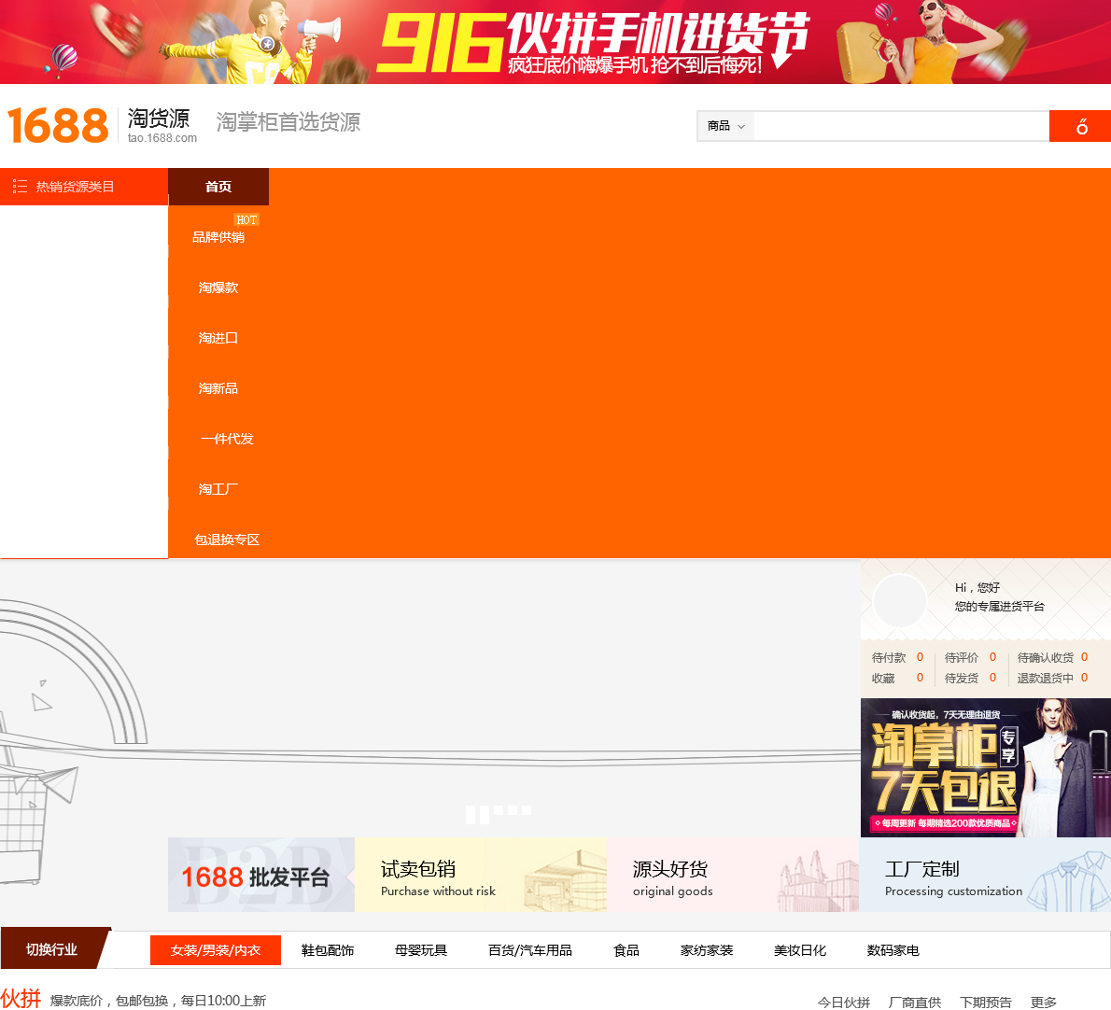Select the 鞋包配饰 industry tab
The image size is (1111, 1010).
click(x=328, y=950)
